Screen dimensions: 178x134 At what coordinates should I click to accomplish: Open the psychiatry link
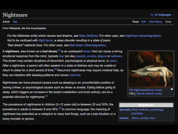pos(137,113)
